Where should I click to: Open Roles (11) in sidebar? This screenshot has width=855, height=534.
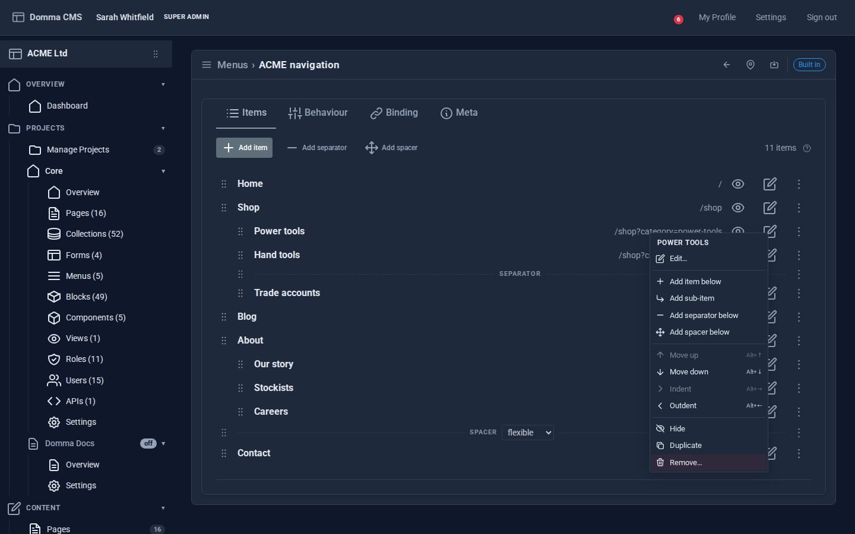[x=84, y=359]
